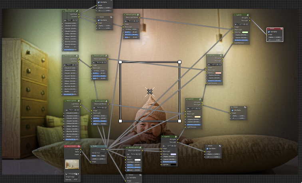The height and width of the screenshot is (183, 302).
Task: Open Single Image source dropdown in Image node
Action: click(72, 177)
